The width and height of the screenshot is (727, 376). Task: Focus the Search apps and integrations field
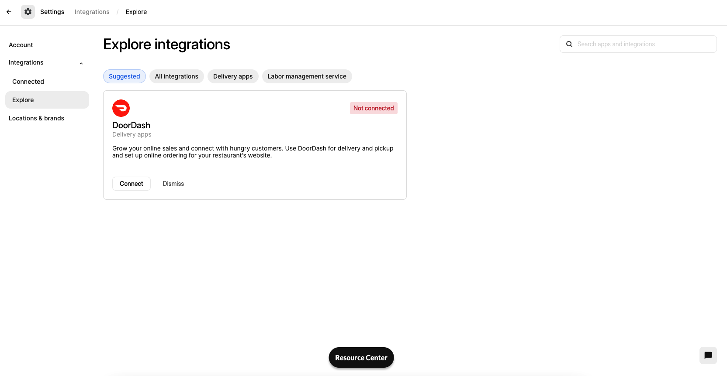[x=638, y=44]
